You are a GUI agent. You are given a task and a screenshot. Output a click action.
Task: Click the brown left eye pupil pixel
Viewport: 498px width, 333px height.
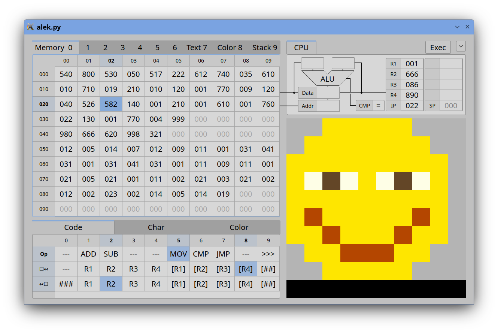point(331,181)
